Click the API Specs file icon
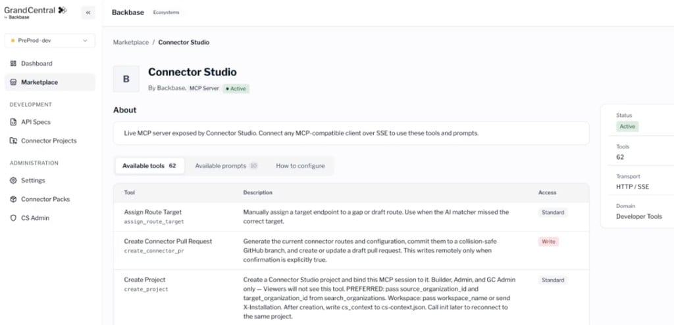The image size is (674, 325). [13, 122]
